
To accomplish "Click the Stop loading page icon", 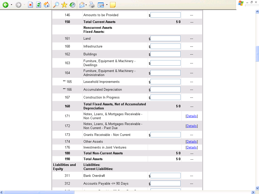I will (30, 5).
